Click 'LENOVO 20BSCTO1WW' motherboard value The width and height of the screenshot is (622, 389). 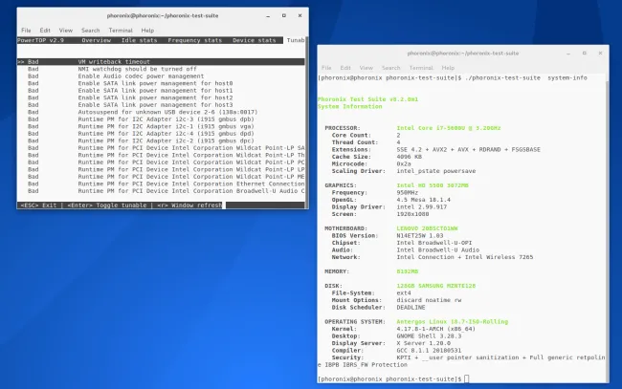point(427,228)
